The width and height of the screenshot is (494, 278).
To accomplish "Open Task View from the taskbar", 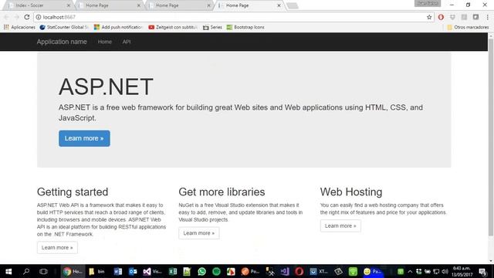I will coord(43,271).
